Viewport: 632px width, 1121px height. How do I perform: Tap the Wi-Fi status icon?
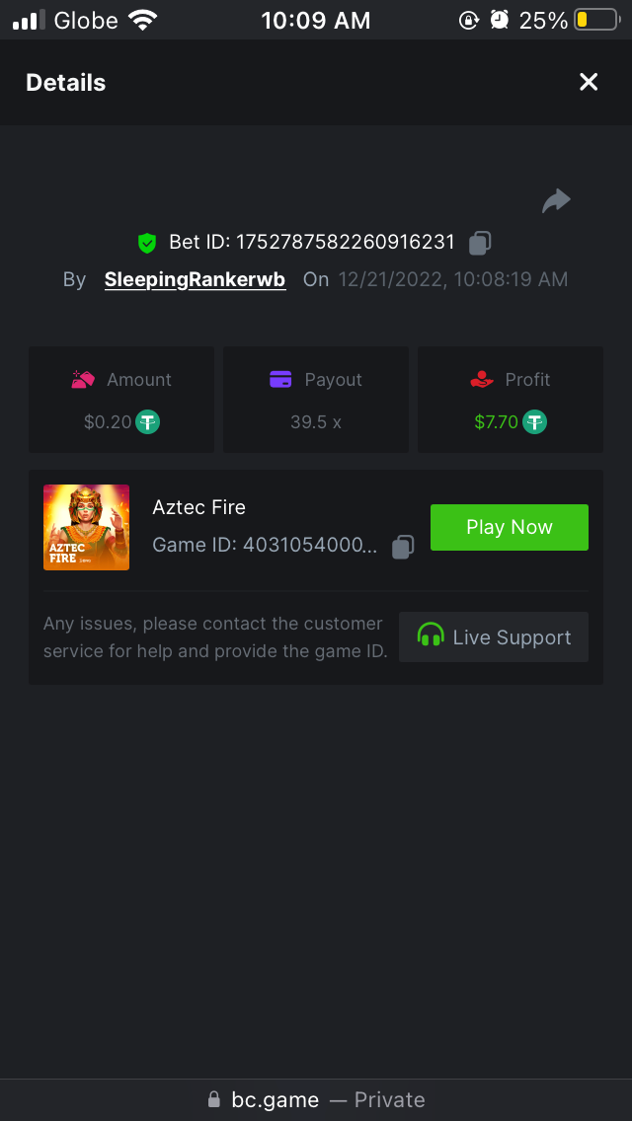coord(144,20)
